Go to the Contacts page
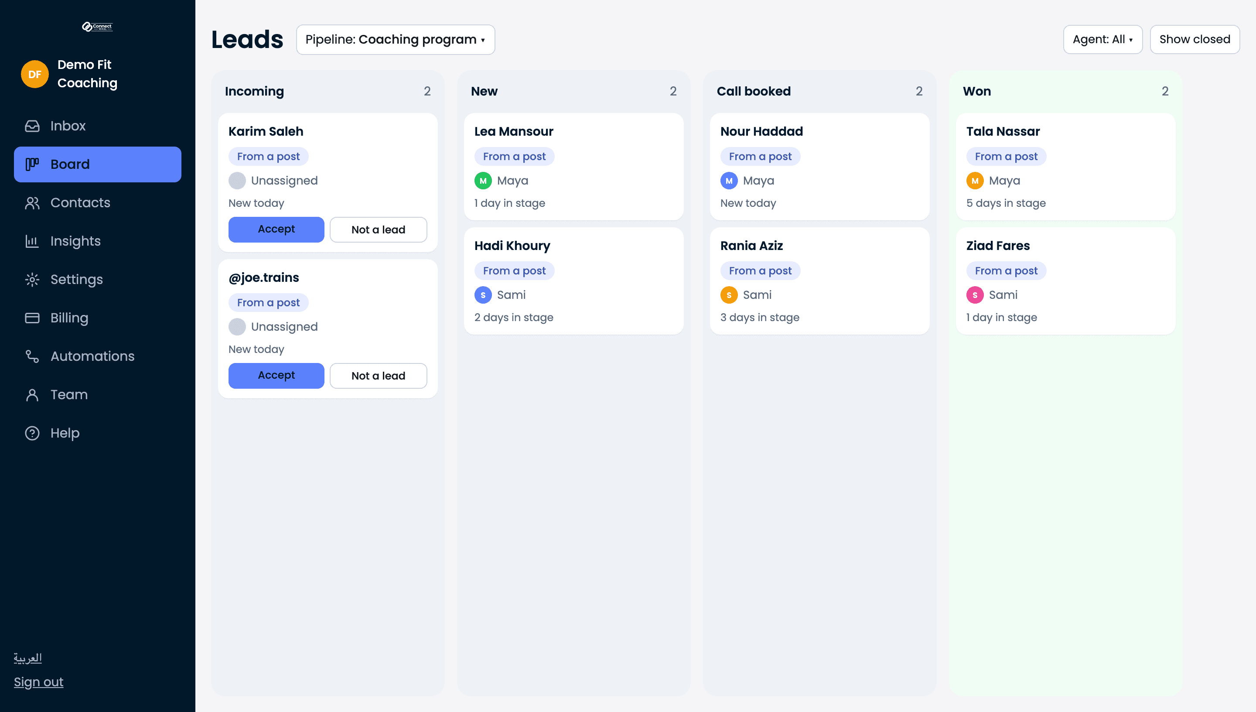The width and height of the screenshot is (1256, 712). point(97,202)
